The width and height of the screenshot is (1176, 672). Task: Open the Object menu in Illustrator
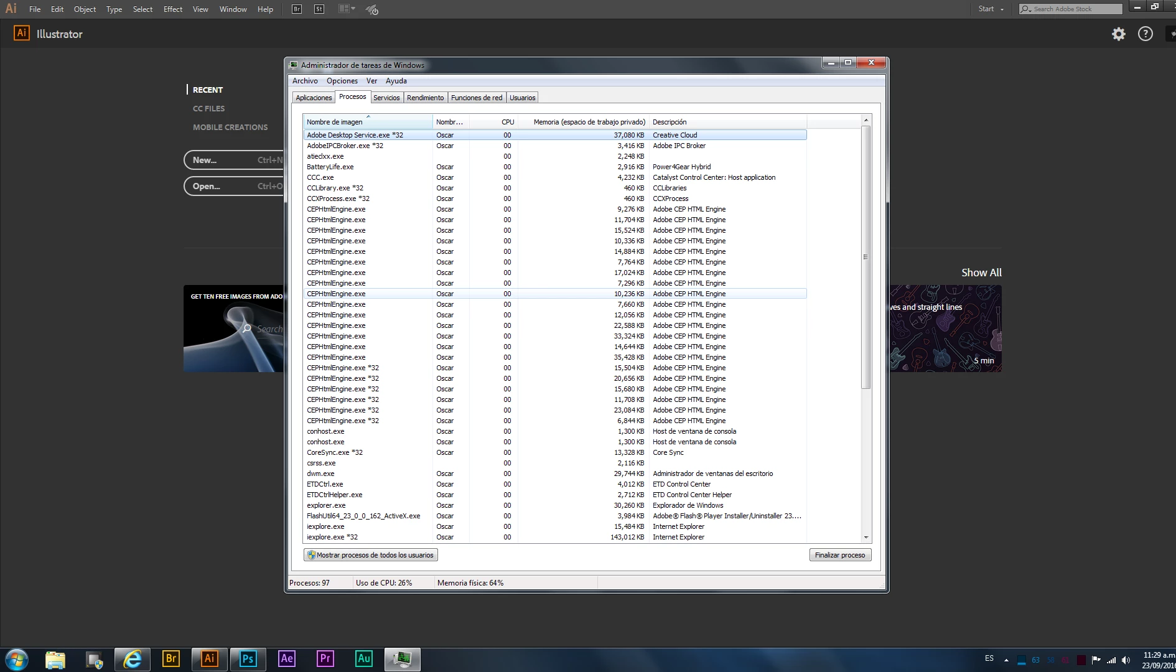click(x=85, y=9)
